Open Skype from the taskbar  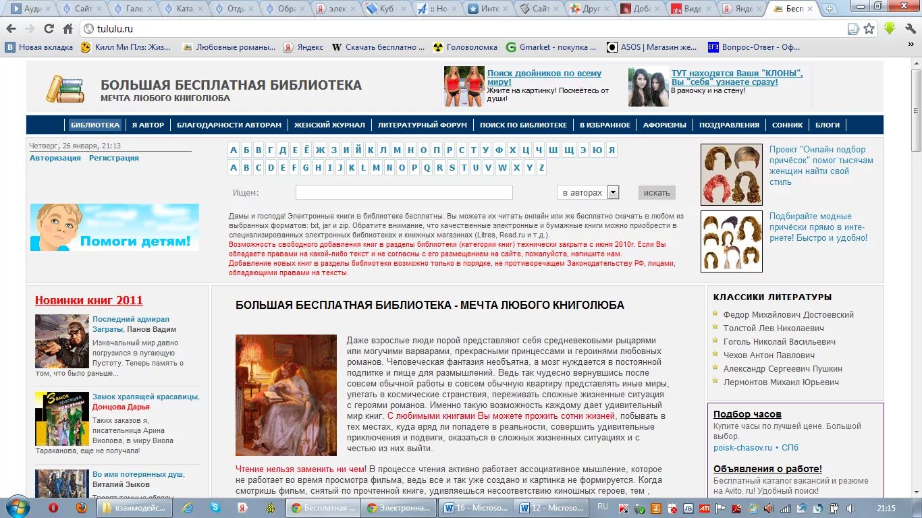tap(215, 508)
